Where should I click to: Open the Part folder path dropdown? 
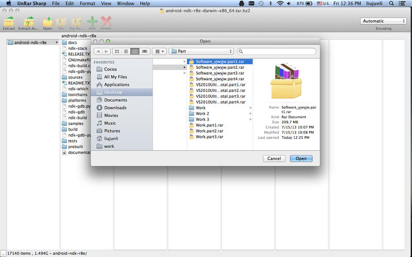point(201,51)
